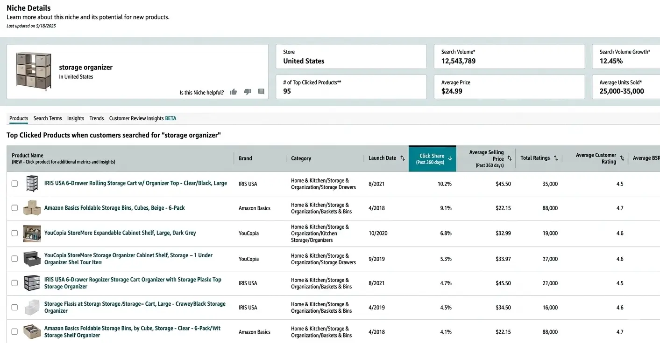
Task: Click the 19,000 total ratings cell
Action: [550, 233]
